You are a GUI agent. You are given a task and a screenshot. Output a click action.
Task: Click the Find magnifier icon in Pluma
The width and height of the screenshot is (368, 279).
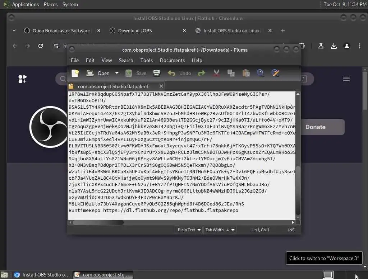260,73
